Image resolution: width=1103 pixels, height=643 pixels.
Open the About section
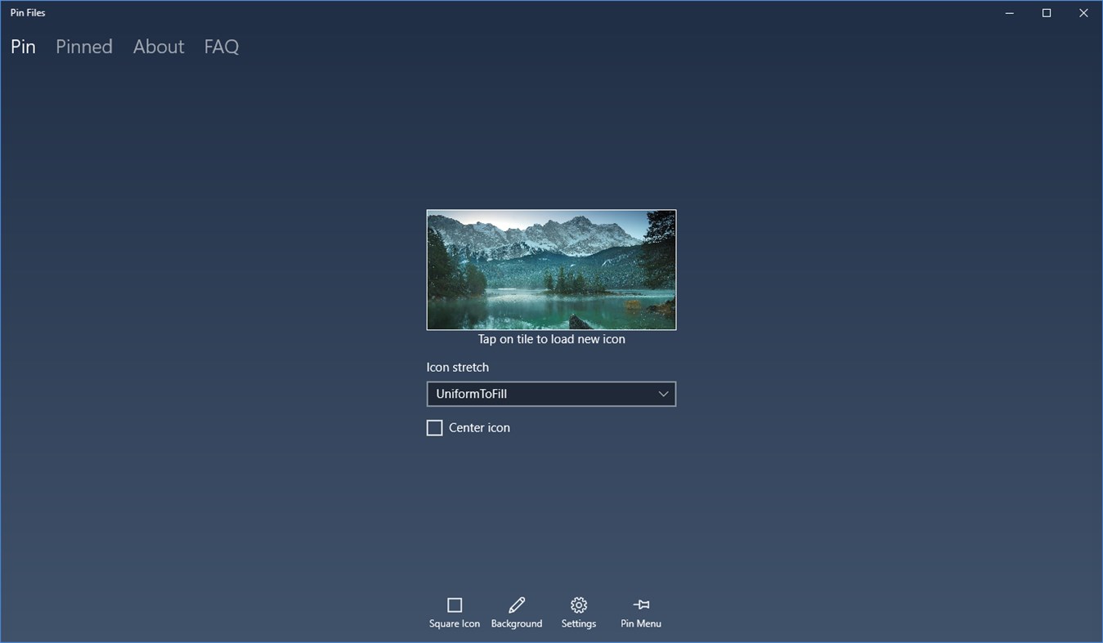coord(158,47)
